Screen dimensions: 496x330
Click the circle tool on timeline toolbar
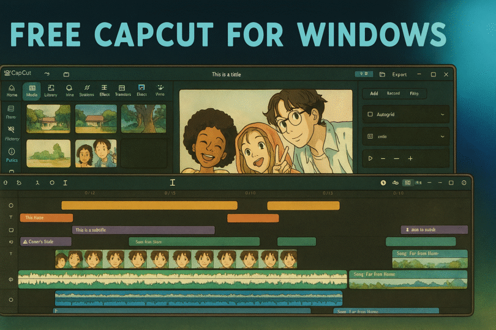point(52,183)
